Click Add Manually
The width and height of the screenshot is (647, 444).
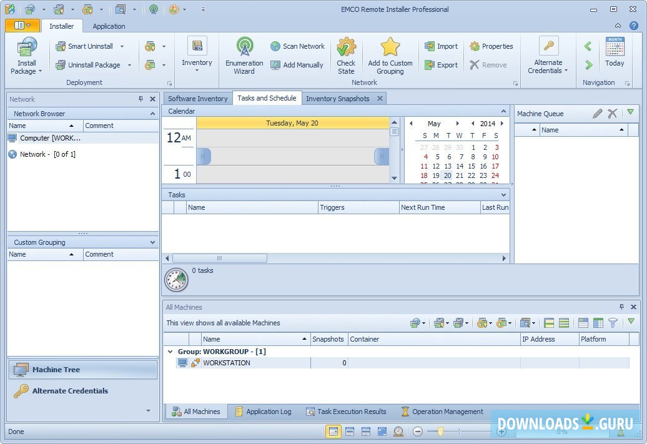[x=297, y=65]
